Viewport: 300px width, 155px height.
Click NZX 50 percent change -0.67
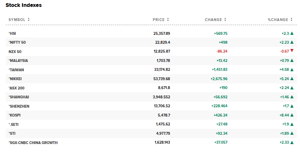(x=285, y=51)
